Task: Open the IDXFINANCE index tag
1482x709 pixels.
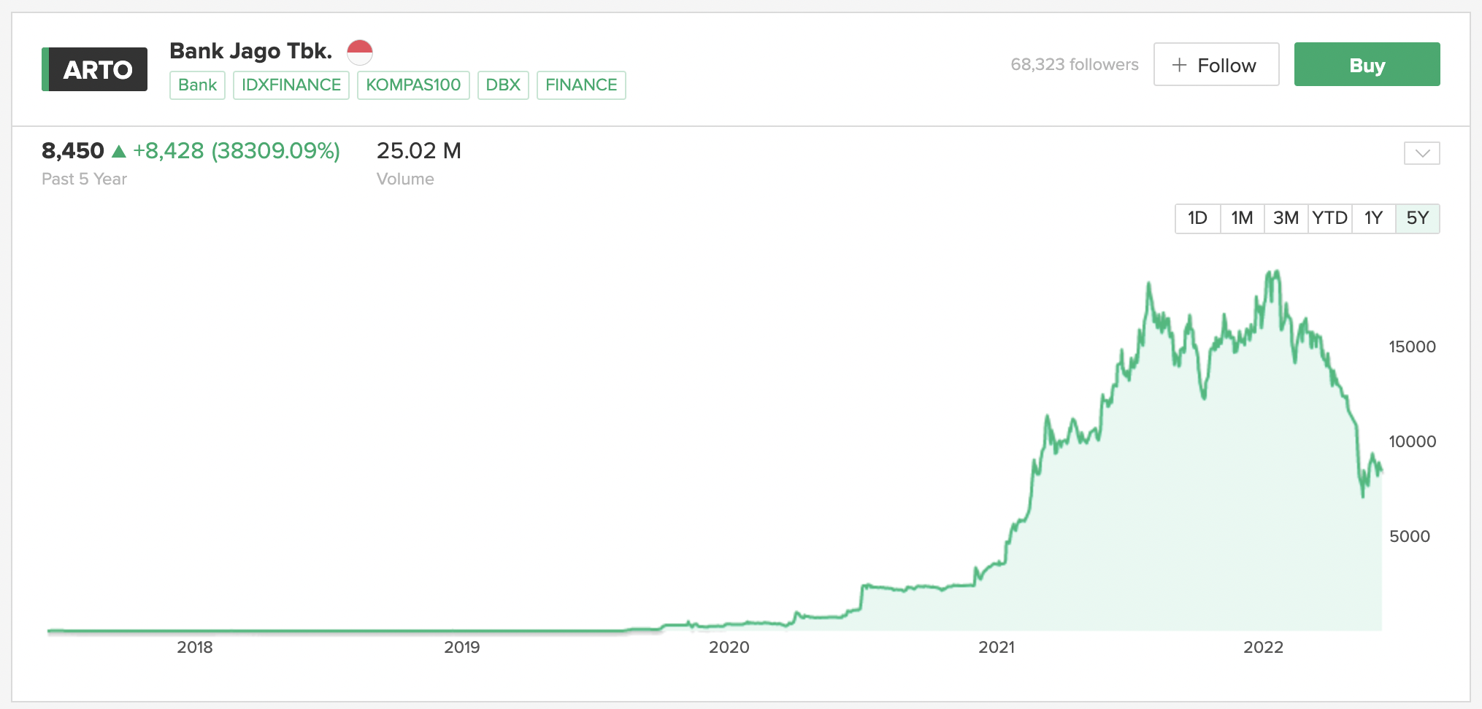Action: coord(291,85)
